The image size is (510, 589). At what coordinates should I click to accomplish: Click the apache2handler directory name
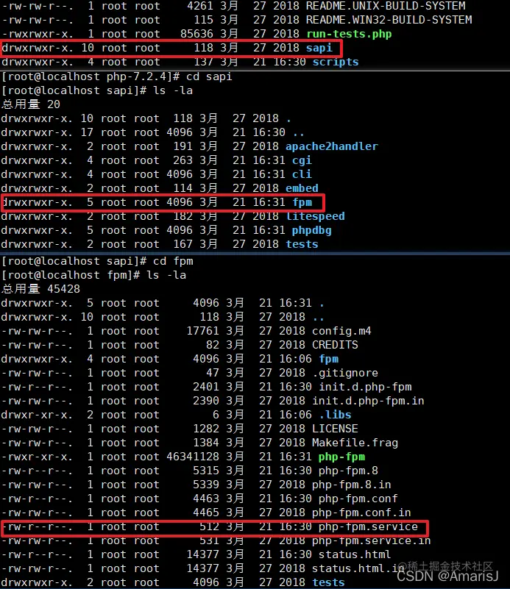(x=332, y=146)
